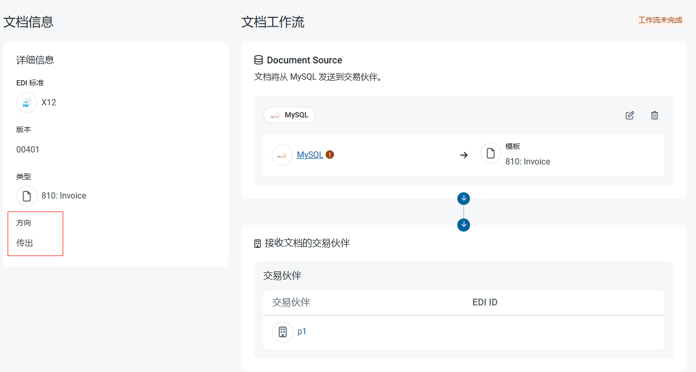Click the document icon next to 模板
The width and height of the screenshot is (696, 372).
coord(491,154)
